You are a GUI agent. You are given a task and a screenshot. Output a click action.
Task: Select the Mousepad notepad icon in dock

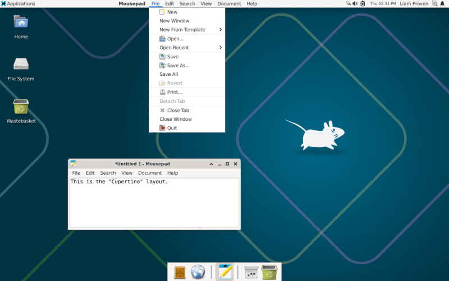(225, 271)
